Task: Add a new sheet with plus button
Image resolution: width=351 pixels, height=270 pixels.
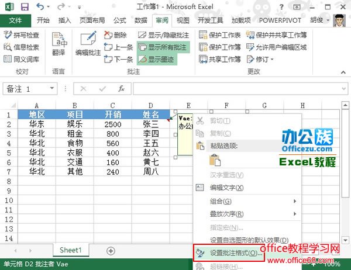Action: click(111, 251)
